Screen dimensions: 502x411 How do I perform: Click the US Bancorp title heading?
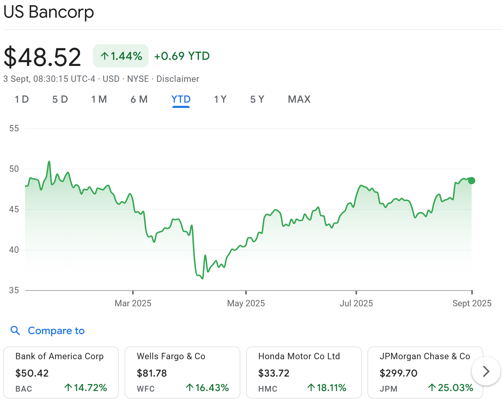49,12
